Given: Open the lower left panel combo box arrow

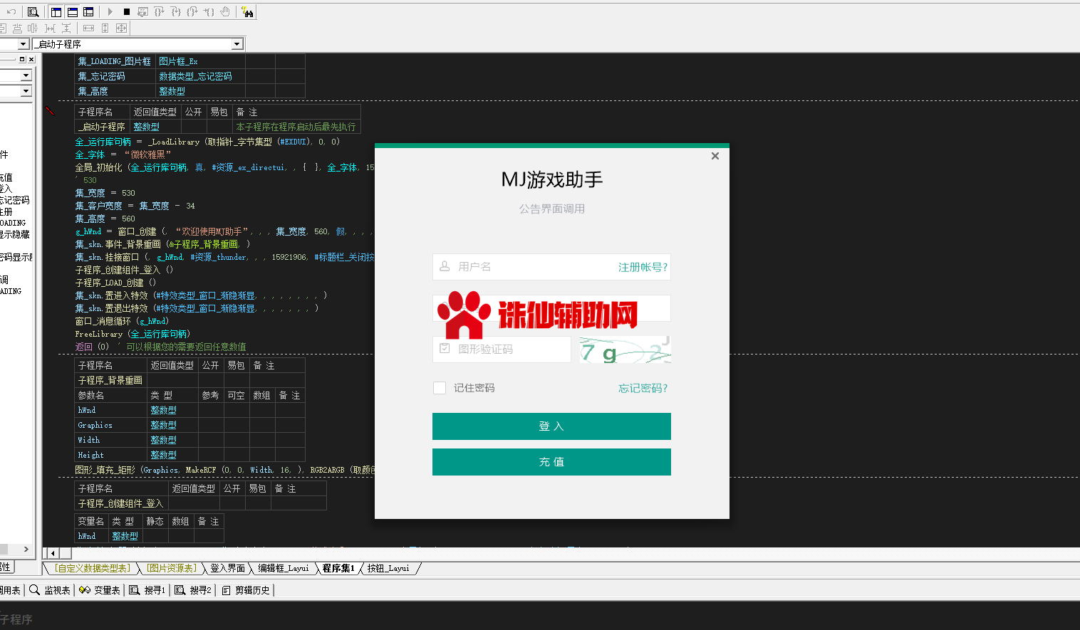Looking at the screenshot, I should point(26,91).
